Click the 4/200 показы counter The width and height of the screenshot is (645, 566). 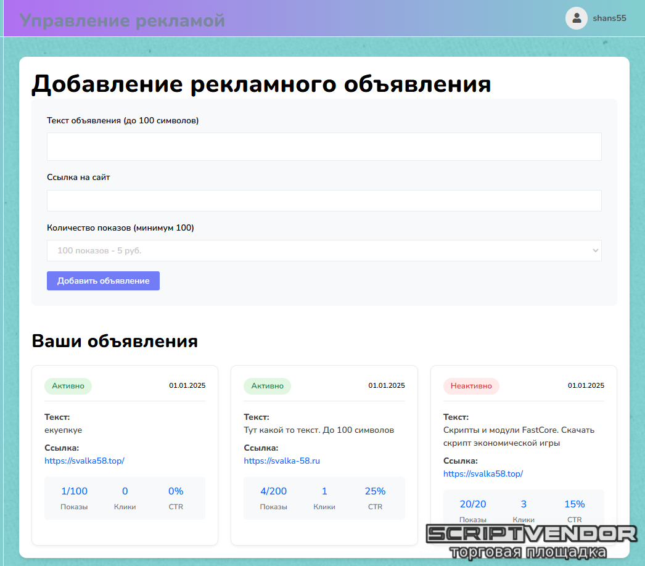tap(273, 491)
